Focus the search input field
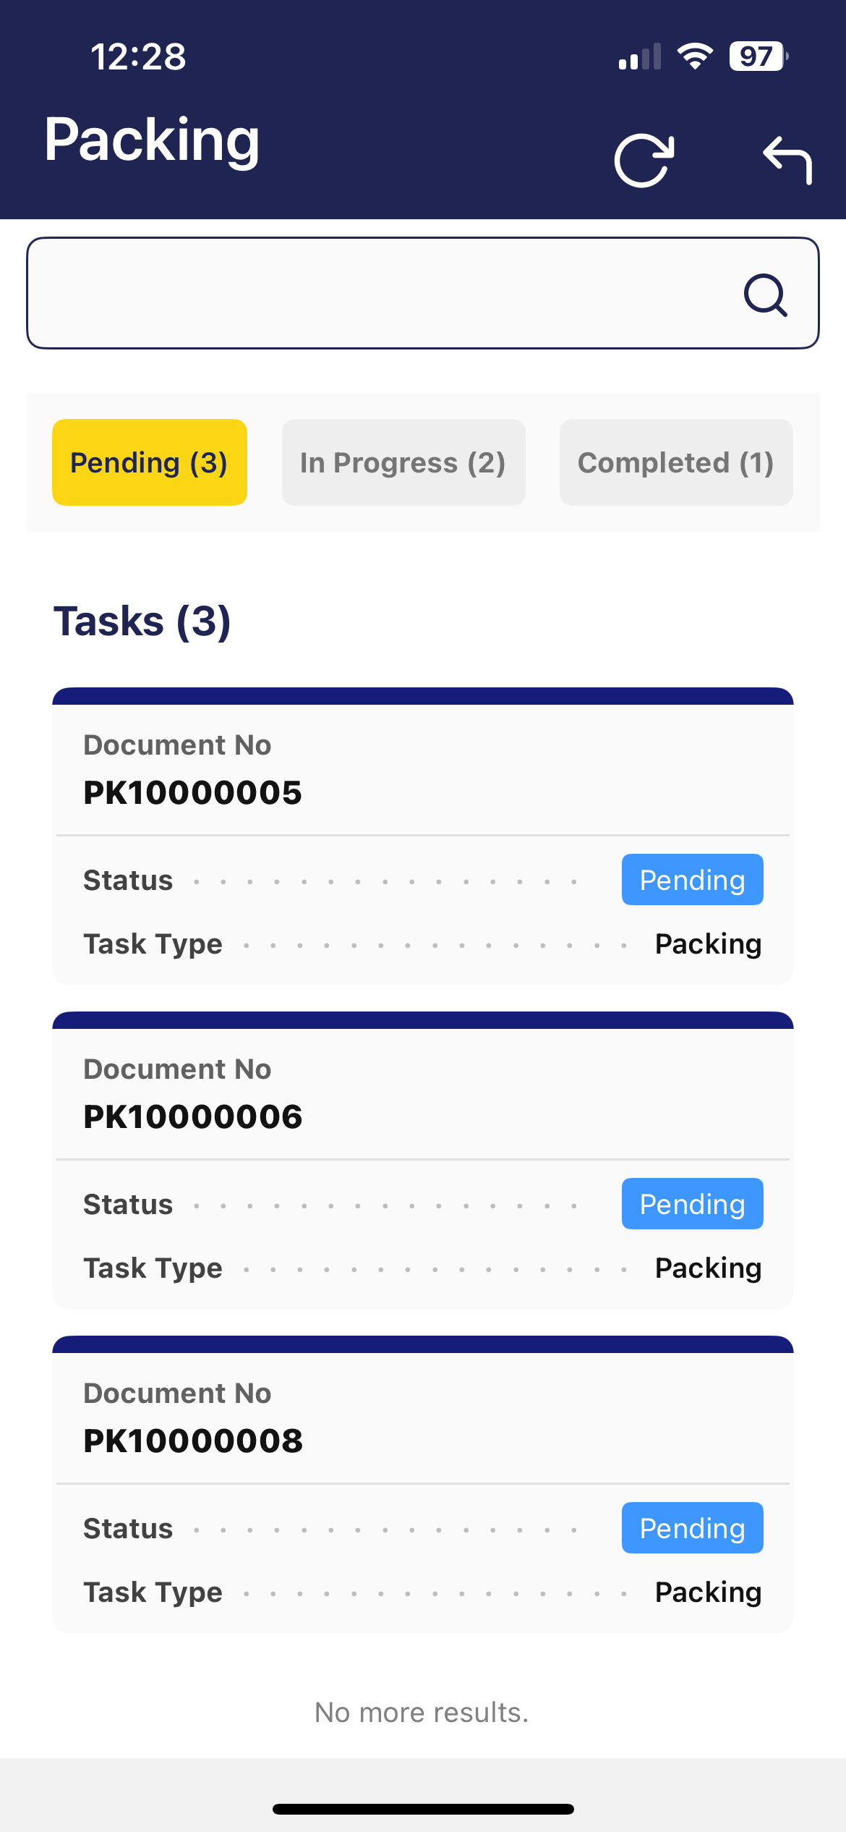The image size is (846, 1832). pyautogui.click(x=376, y=293)
